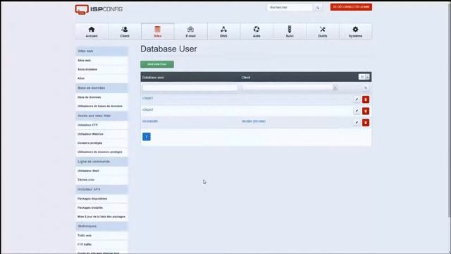Screen dimensions: 451x254
Task: Edit the third database user row
Action: point(357,122)
